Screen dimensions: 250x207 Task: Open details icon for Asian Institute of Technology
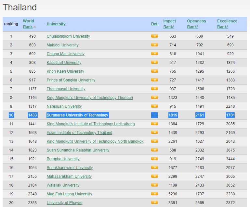click(x=154, y=132)
